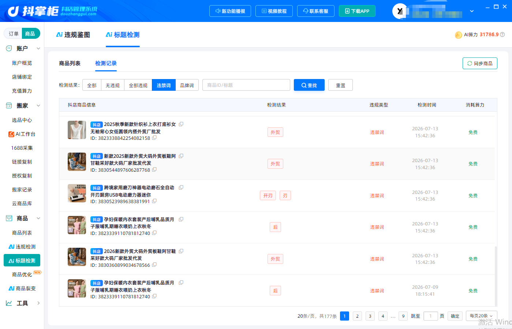Screen dimensions: 512x329
Task: Filter results by 无违规
Action: 113,85
